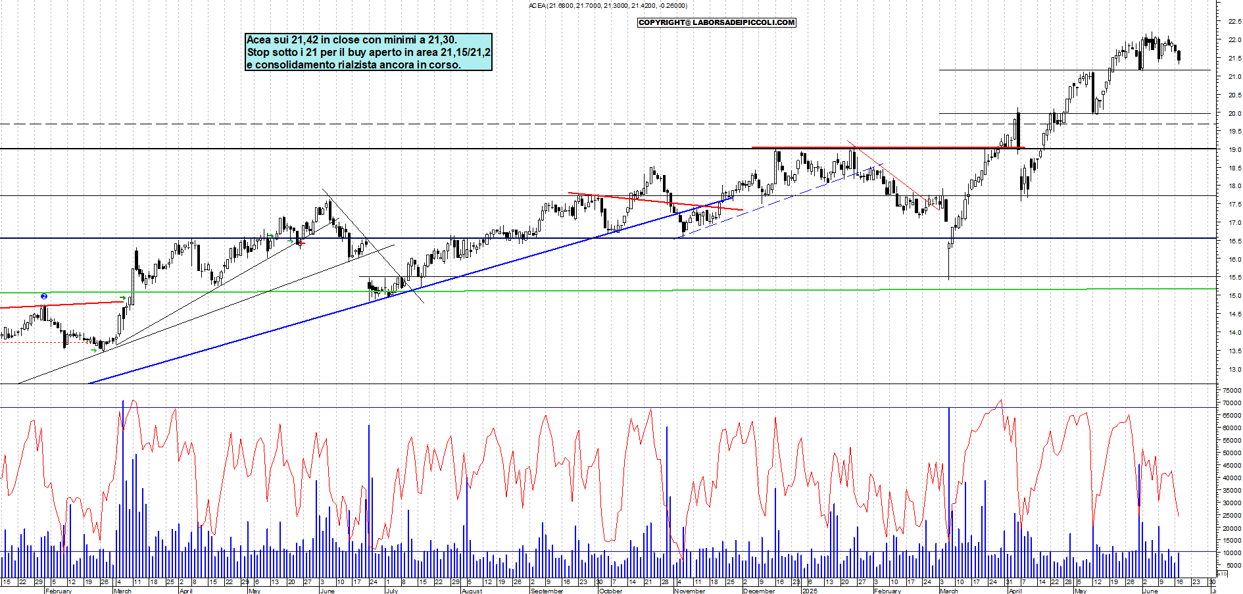Viewport: 1243px width, 594px height.
Task: Click the ACEA price quote title text
Action: click(608, 6)
